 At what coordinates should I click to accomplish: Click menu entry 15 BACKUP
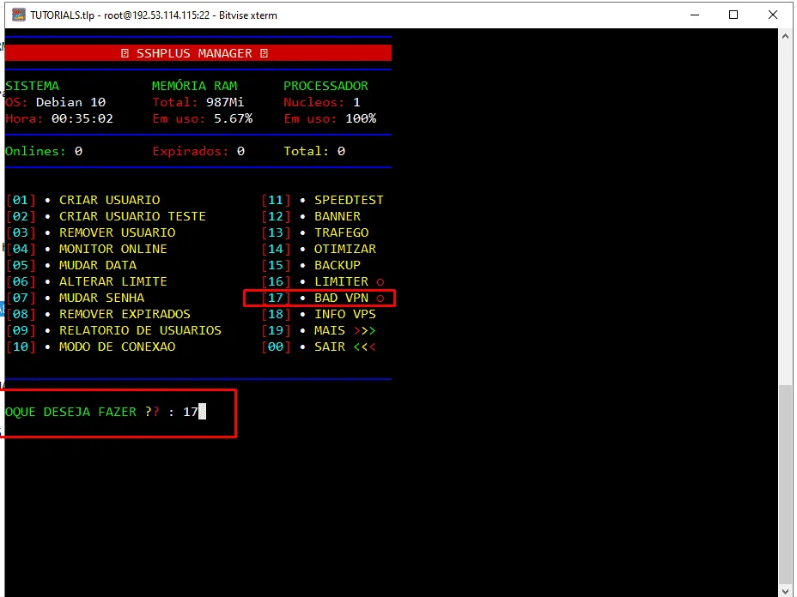point(311,265)
